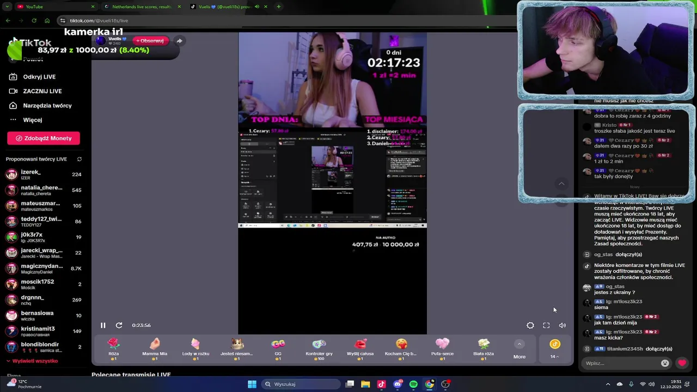This screenshot has height=392, width=697.
Task: Open teddy127_twi... live stream
Action: pyautogui.click(x=44, y=222)
